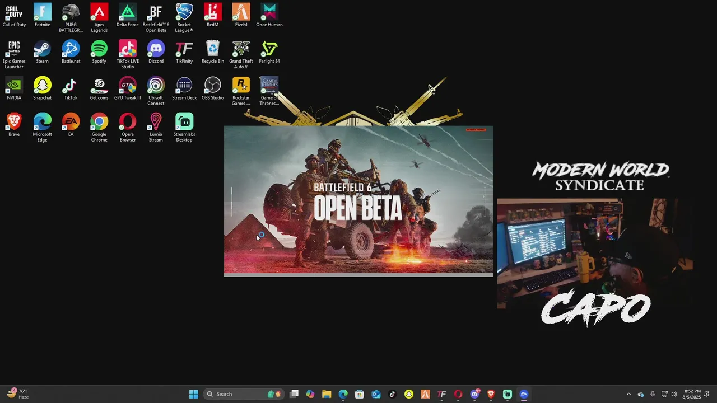Click the Ubisoft Connect desktop shortcut

coord(156,91)
